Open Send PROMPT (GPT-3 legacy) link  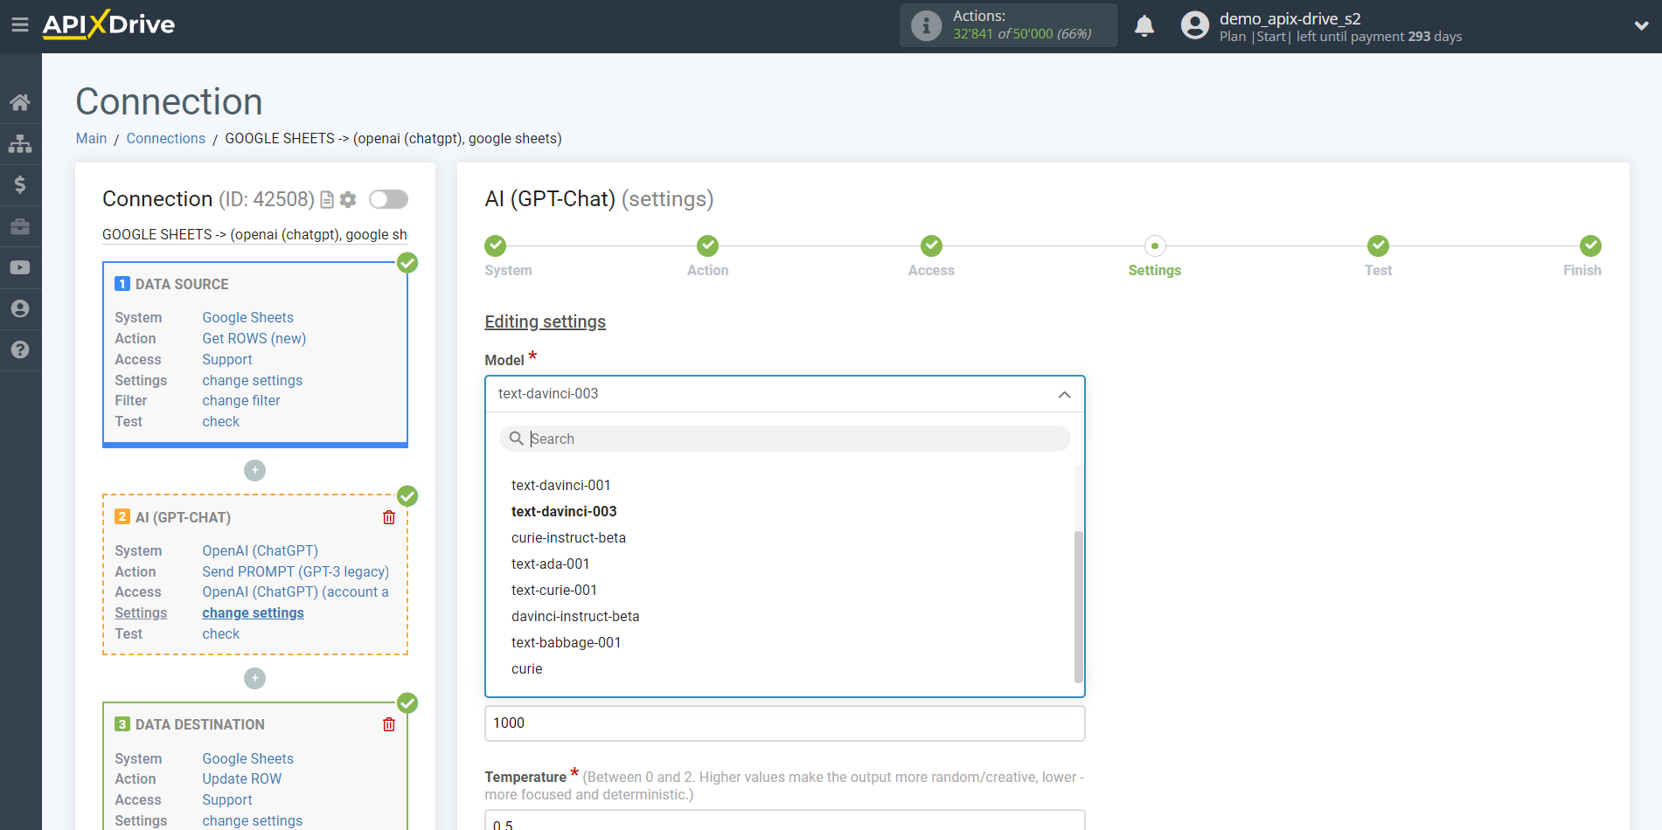296,571
